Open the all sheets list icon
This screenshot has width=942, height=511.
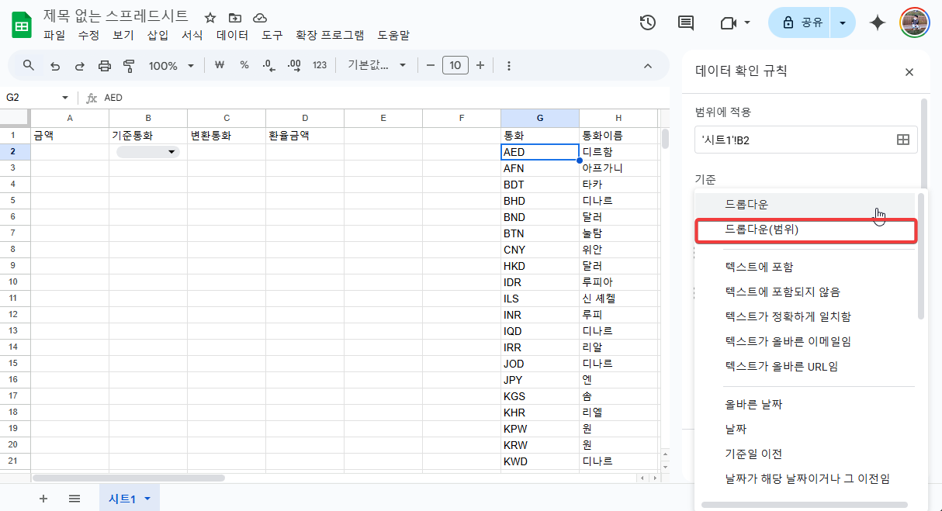(x=74, y=499)
